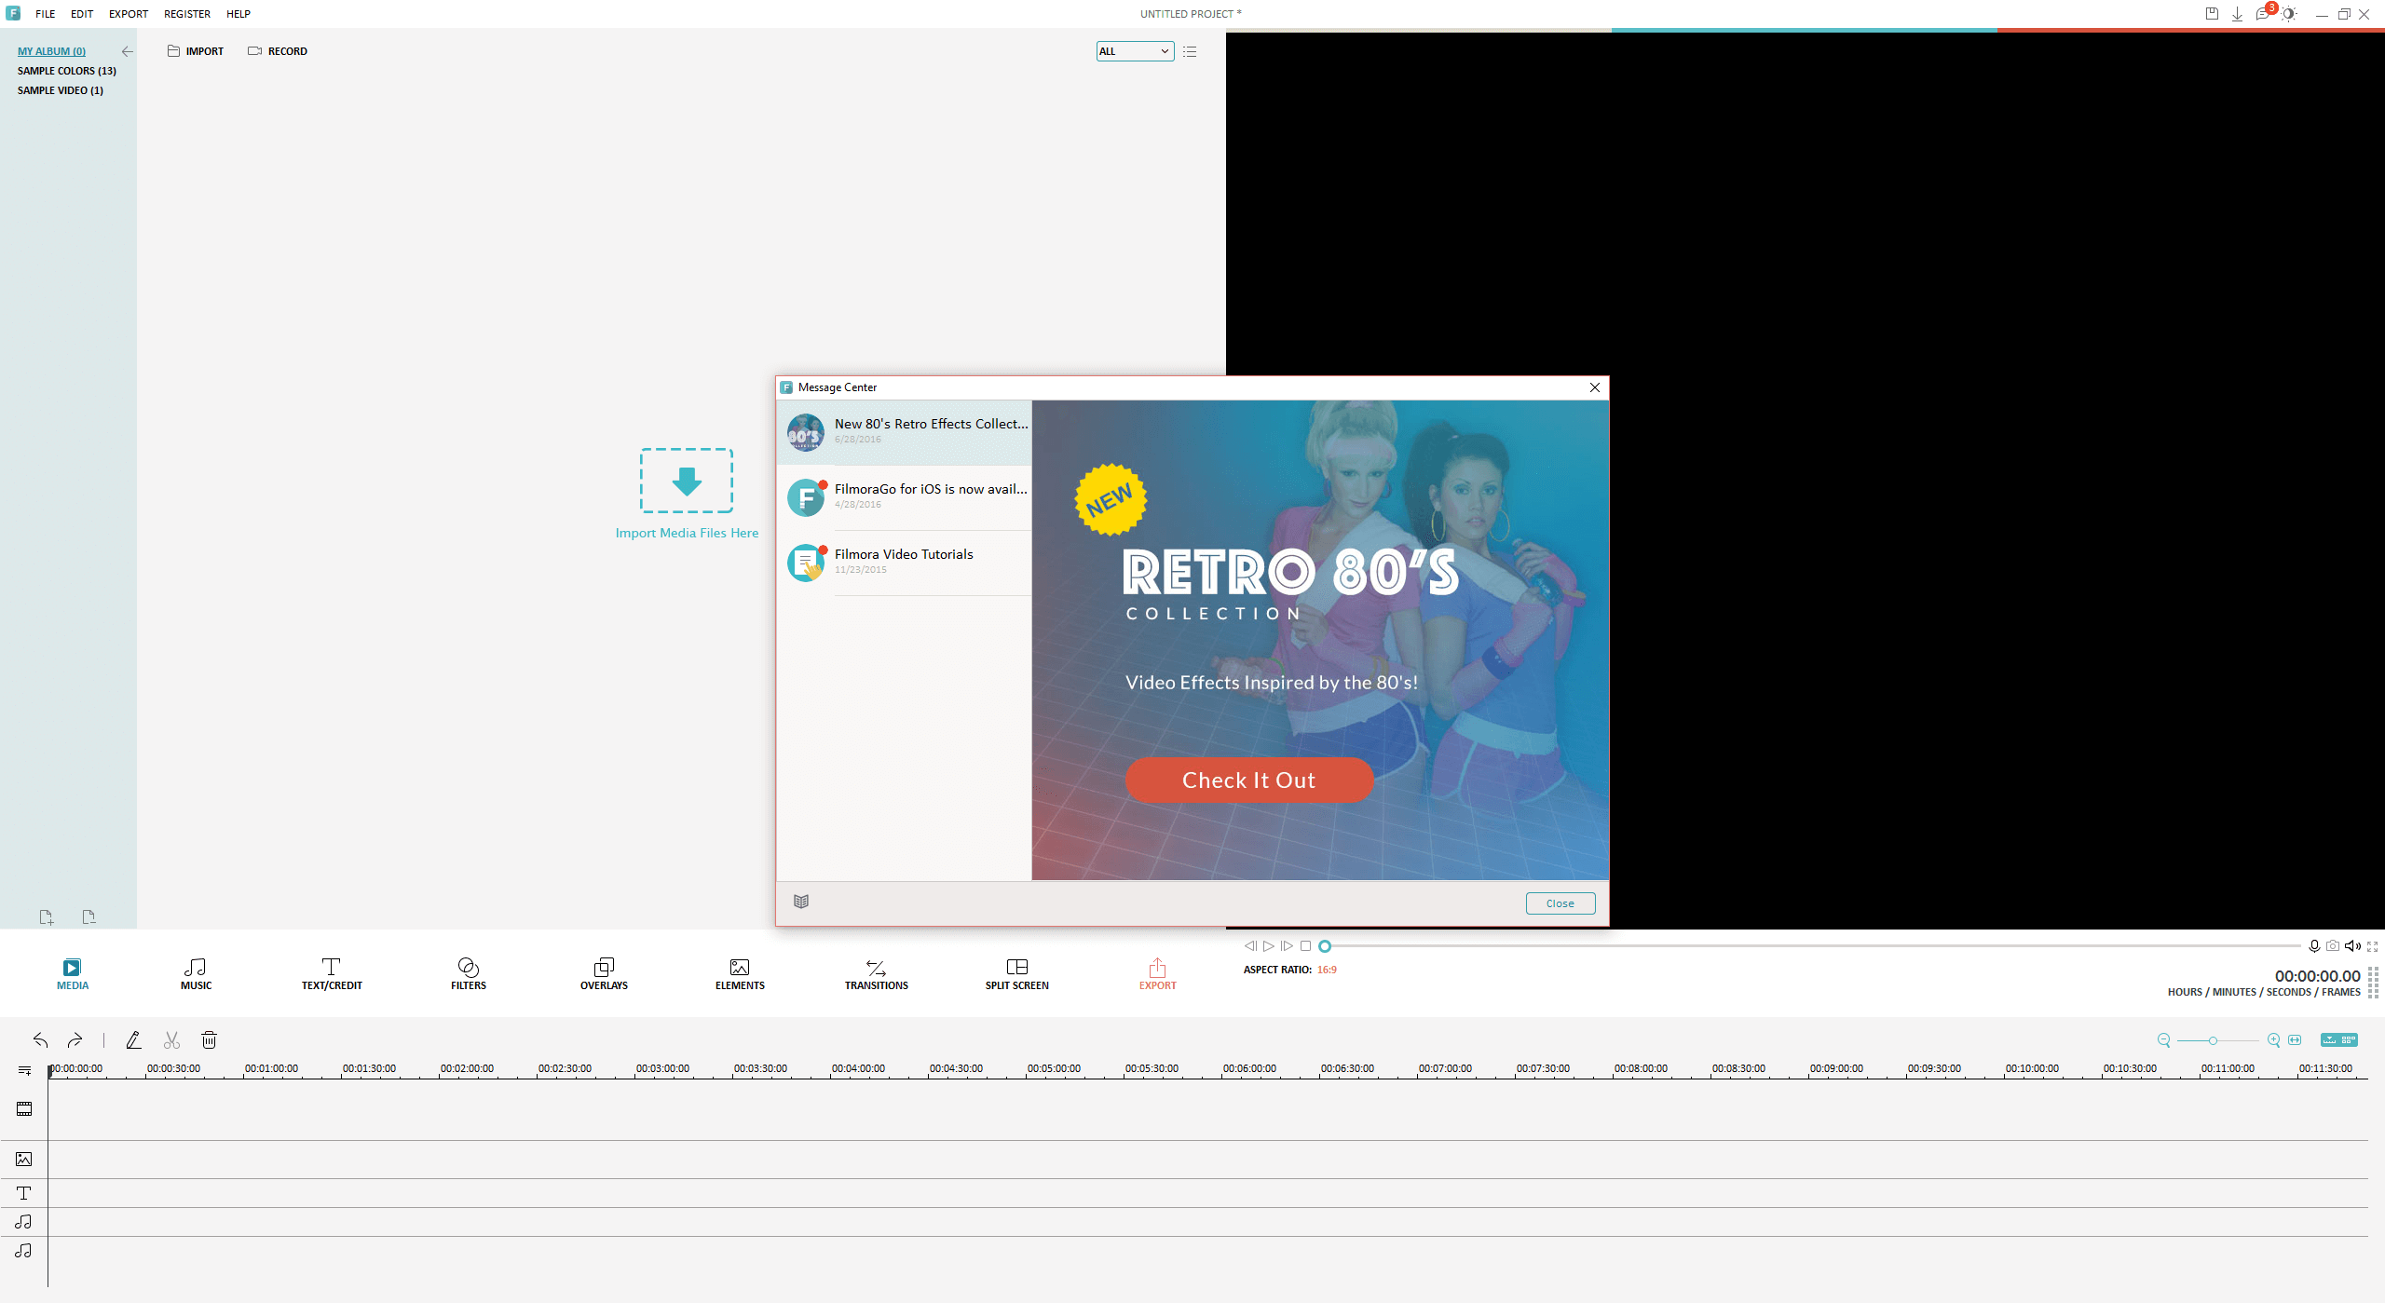This screenshot has height=1303, width=2385.
Task: Collapse the album sidebar with back arrow
Action: 127,52
